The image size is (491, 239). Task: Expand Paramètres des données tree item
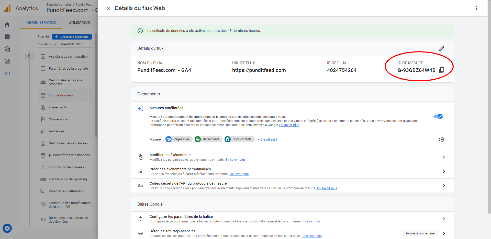[x=50, y=155]
